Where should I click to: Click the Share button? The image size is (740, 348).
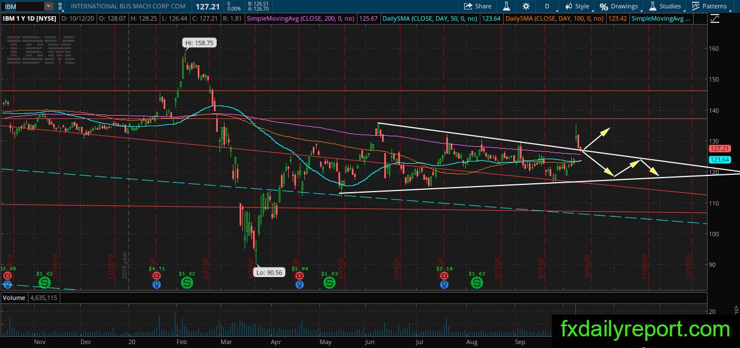coord(478,6)
